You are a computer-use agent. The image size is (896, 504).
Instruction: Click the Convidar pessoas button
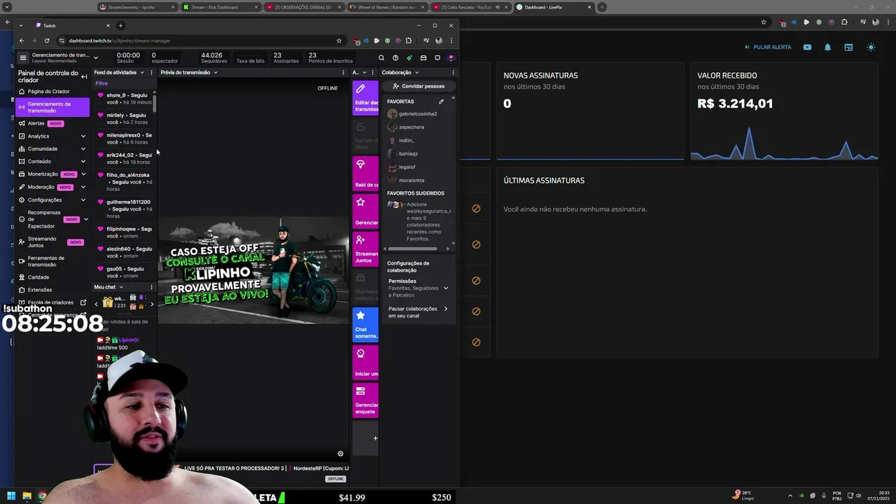click(419, 86)
